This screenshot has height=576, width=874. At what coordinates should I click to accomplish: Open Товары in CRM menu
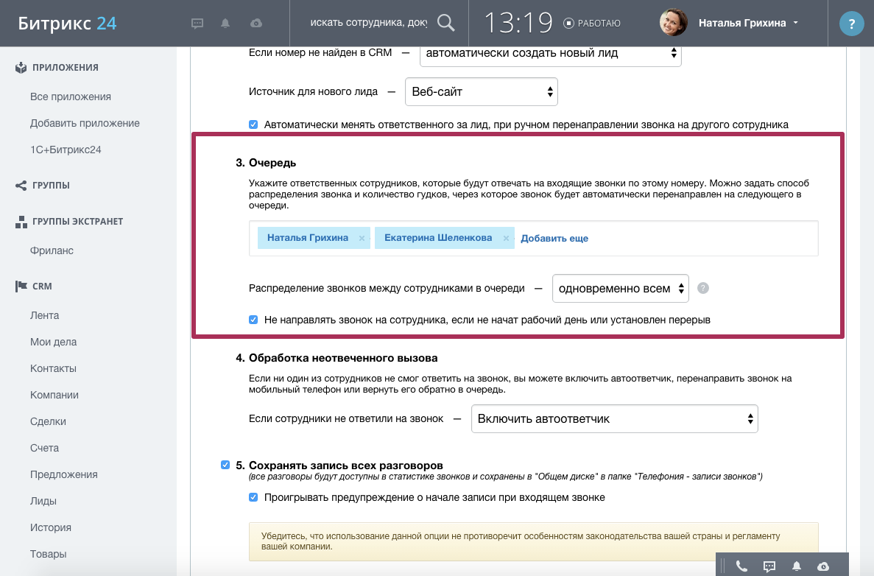tap(48, 554)
